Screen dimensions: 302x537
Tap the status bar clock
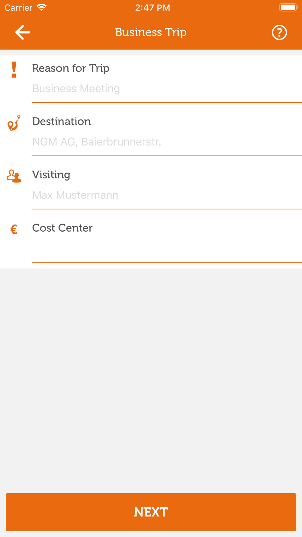pos(153,8)
